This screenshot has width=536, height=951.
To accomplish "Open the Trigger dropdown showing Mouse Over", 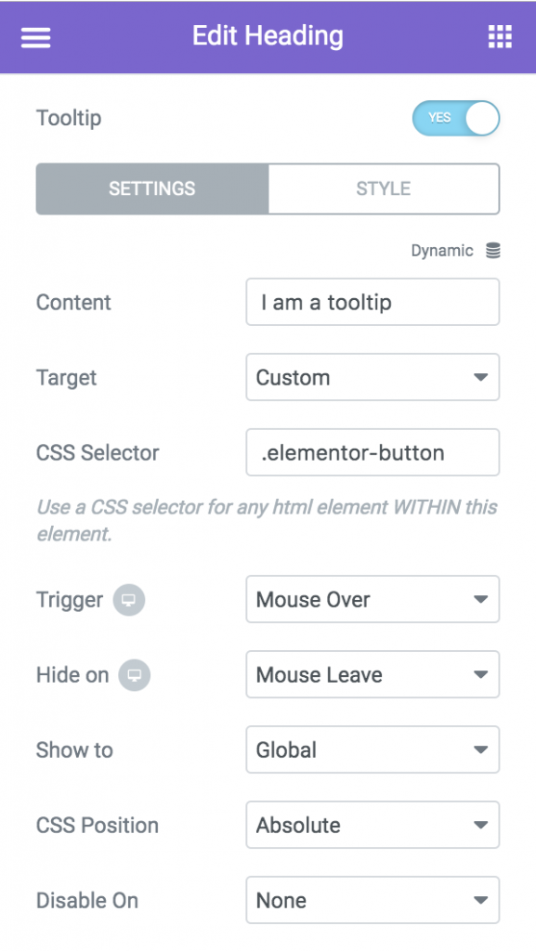I will pyautogui.click(x=373, y=599).
